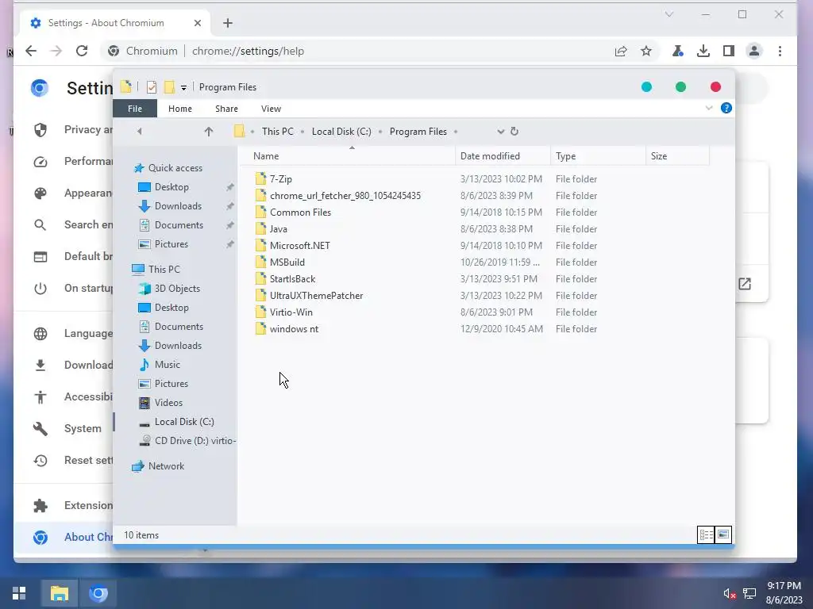Click Local Disk (C:) in breadcrumb

coord(341,132)
